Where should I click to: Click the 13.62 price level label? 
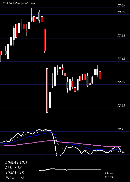[121, 12]
